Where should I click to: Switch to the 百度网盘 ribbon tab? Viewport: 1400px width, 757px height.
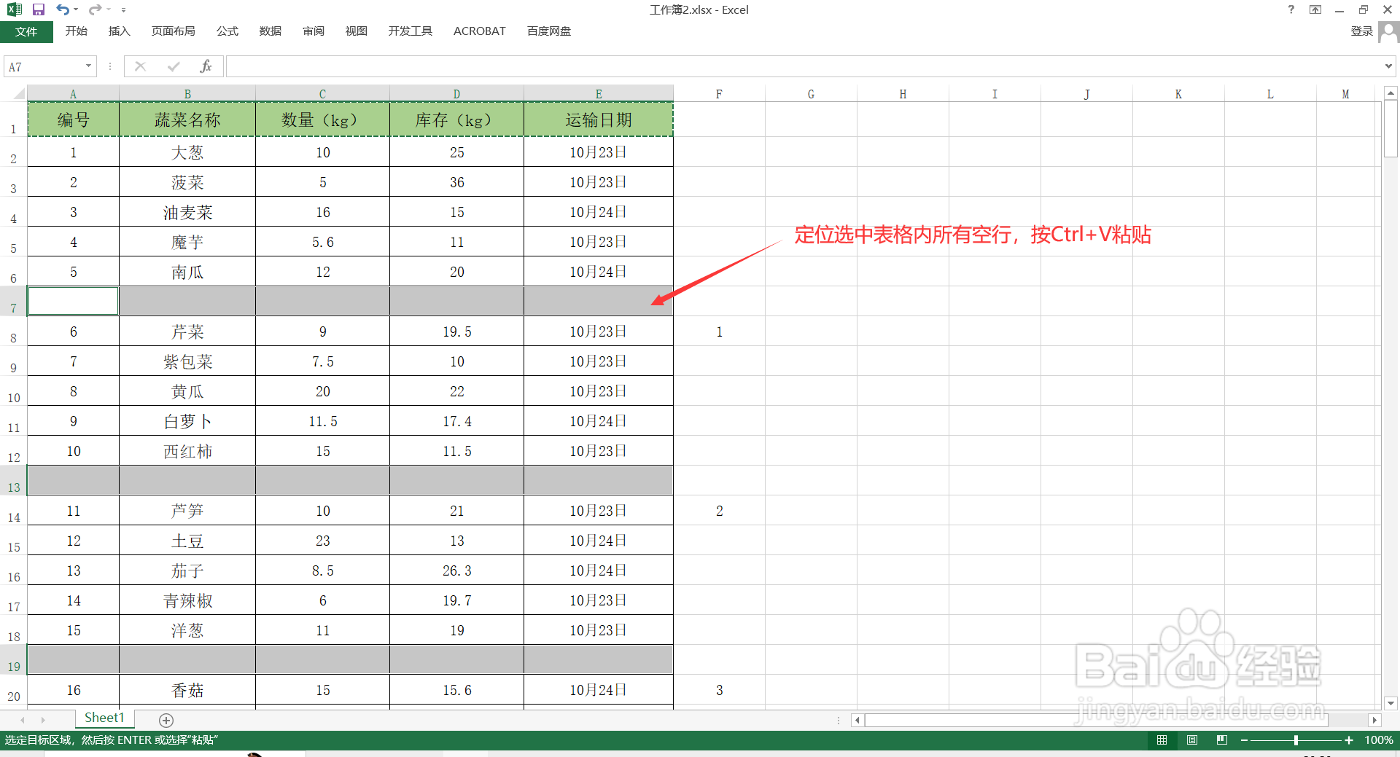point(548,31)
